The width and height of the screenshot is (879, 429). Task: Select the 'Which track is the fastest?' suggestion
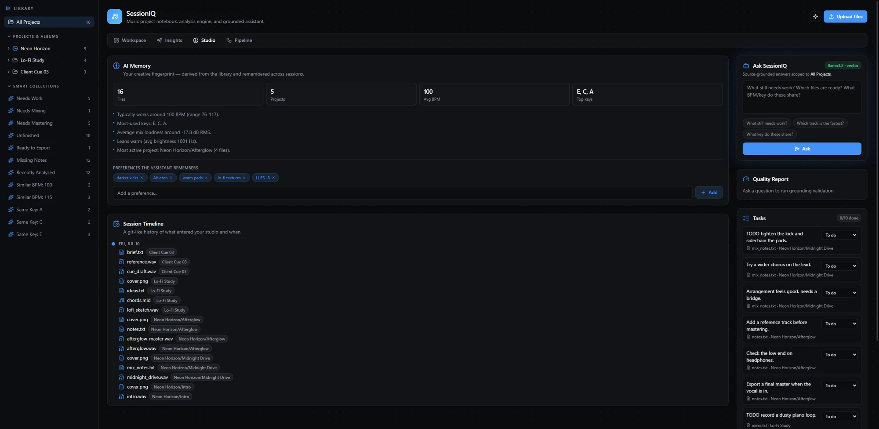[x=820, y=124]
